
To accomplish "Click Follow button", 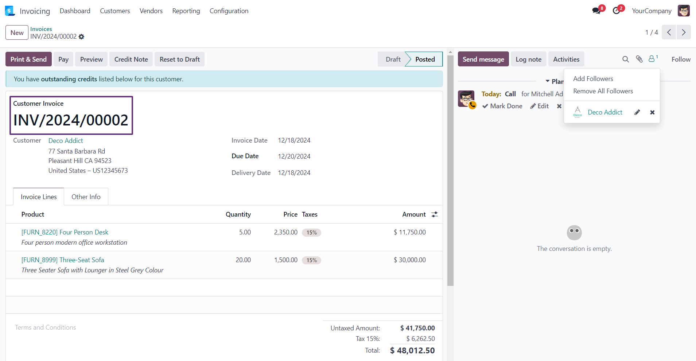I will tap(681, 59).
